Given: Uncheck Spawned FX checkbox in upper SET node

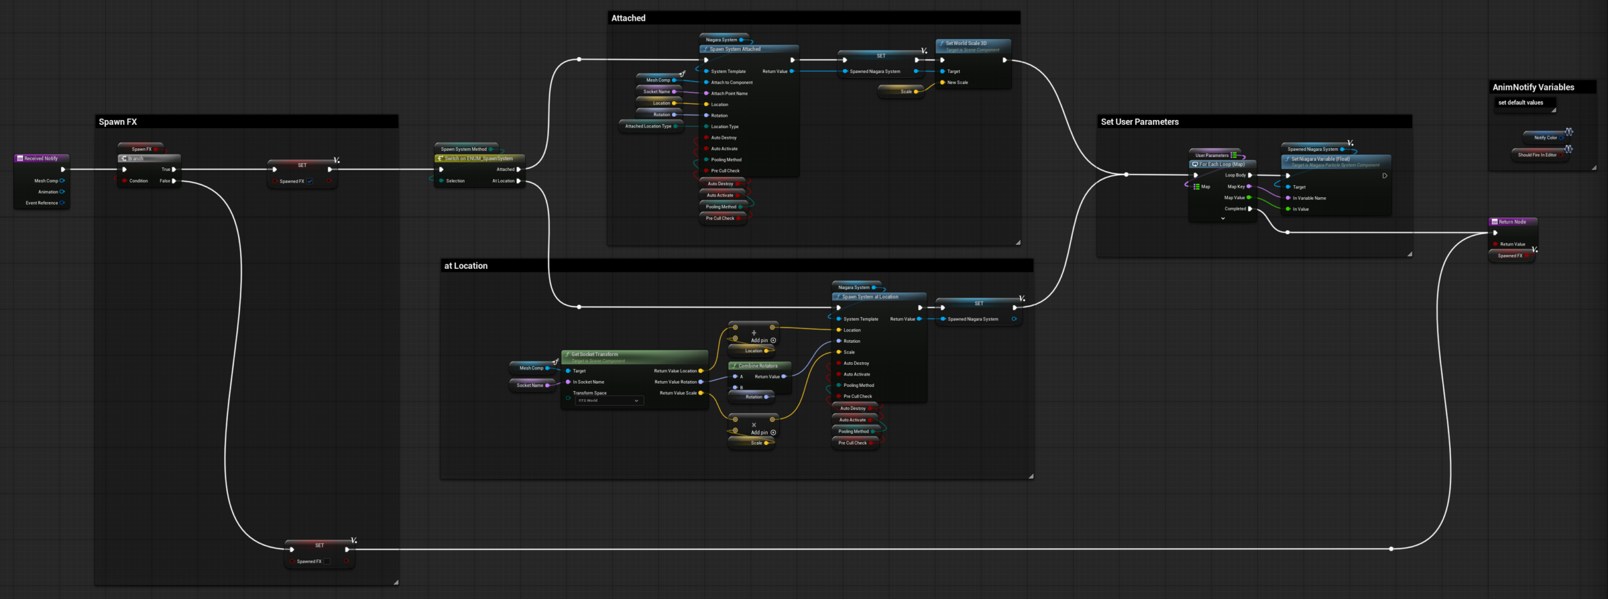Looking at the screenshot, I should [x=310, y=181].
